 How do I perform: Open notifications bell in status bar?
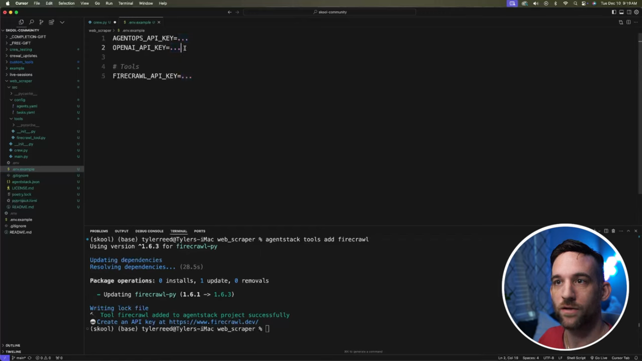[x=636, y=358]
